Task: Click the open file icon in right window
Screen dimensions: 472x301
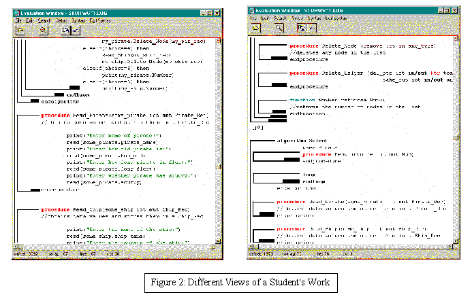Action: pos(256,28)
